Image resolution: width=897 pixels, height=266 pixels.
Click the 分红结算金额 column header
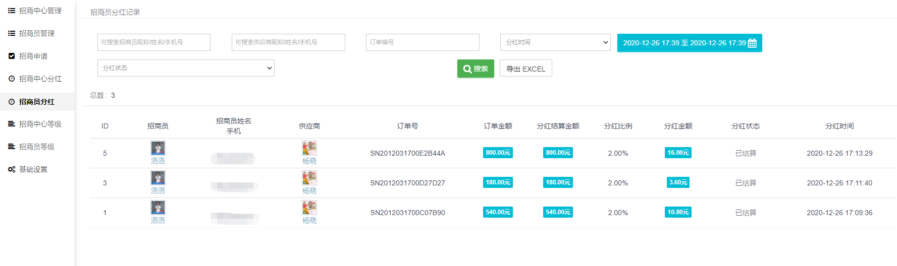[558, 126]
